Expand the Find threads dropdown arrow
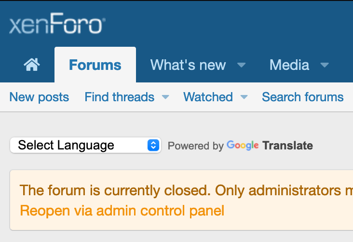353x242 pixels. (x=165, y=97)
